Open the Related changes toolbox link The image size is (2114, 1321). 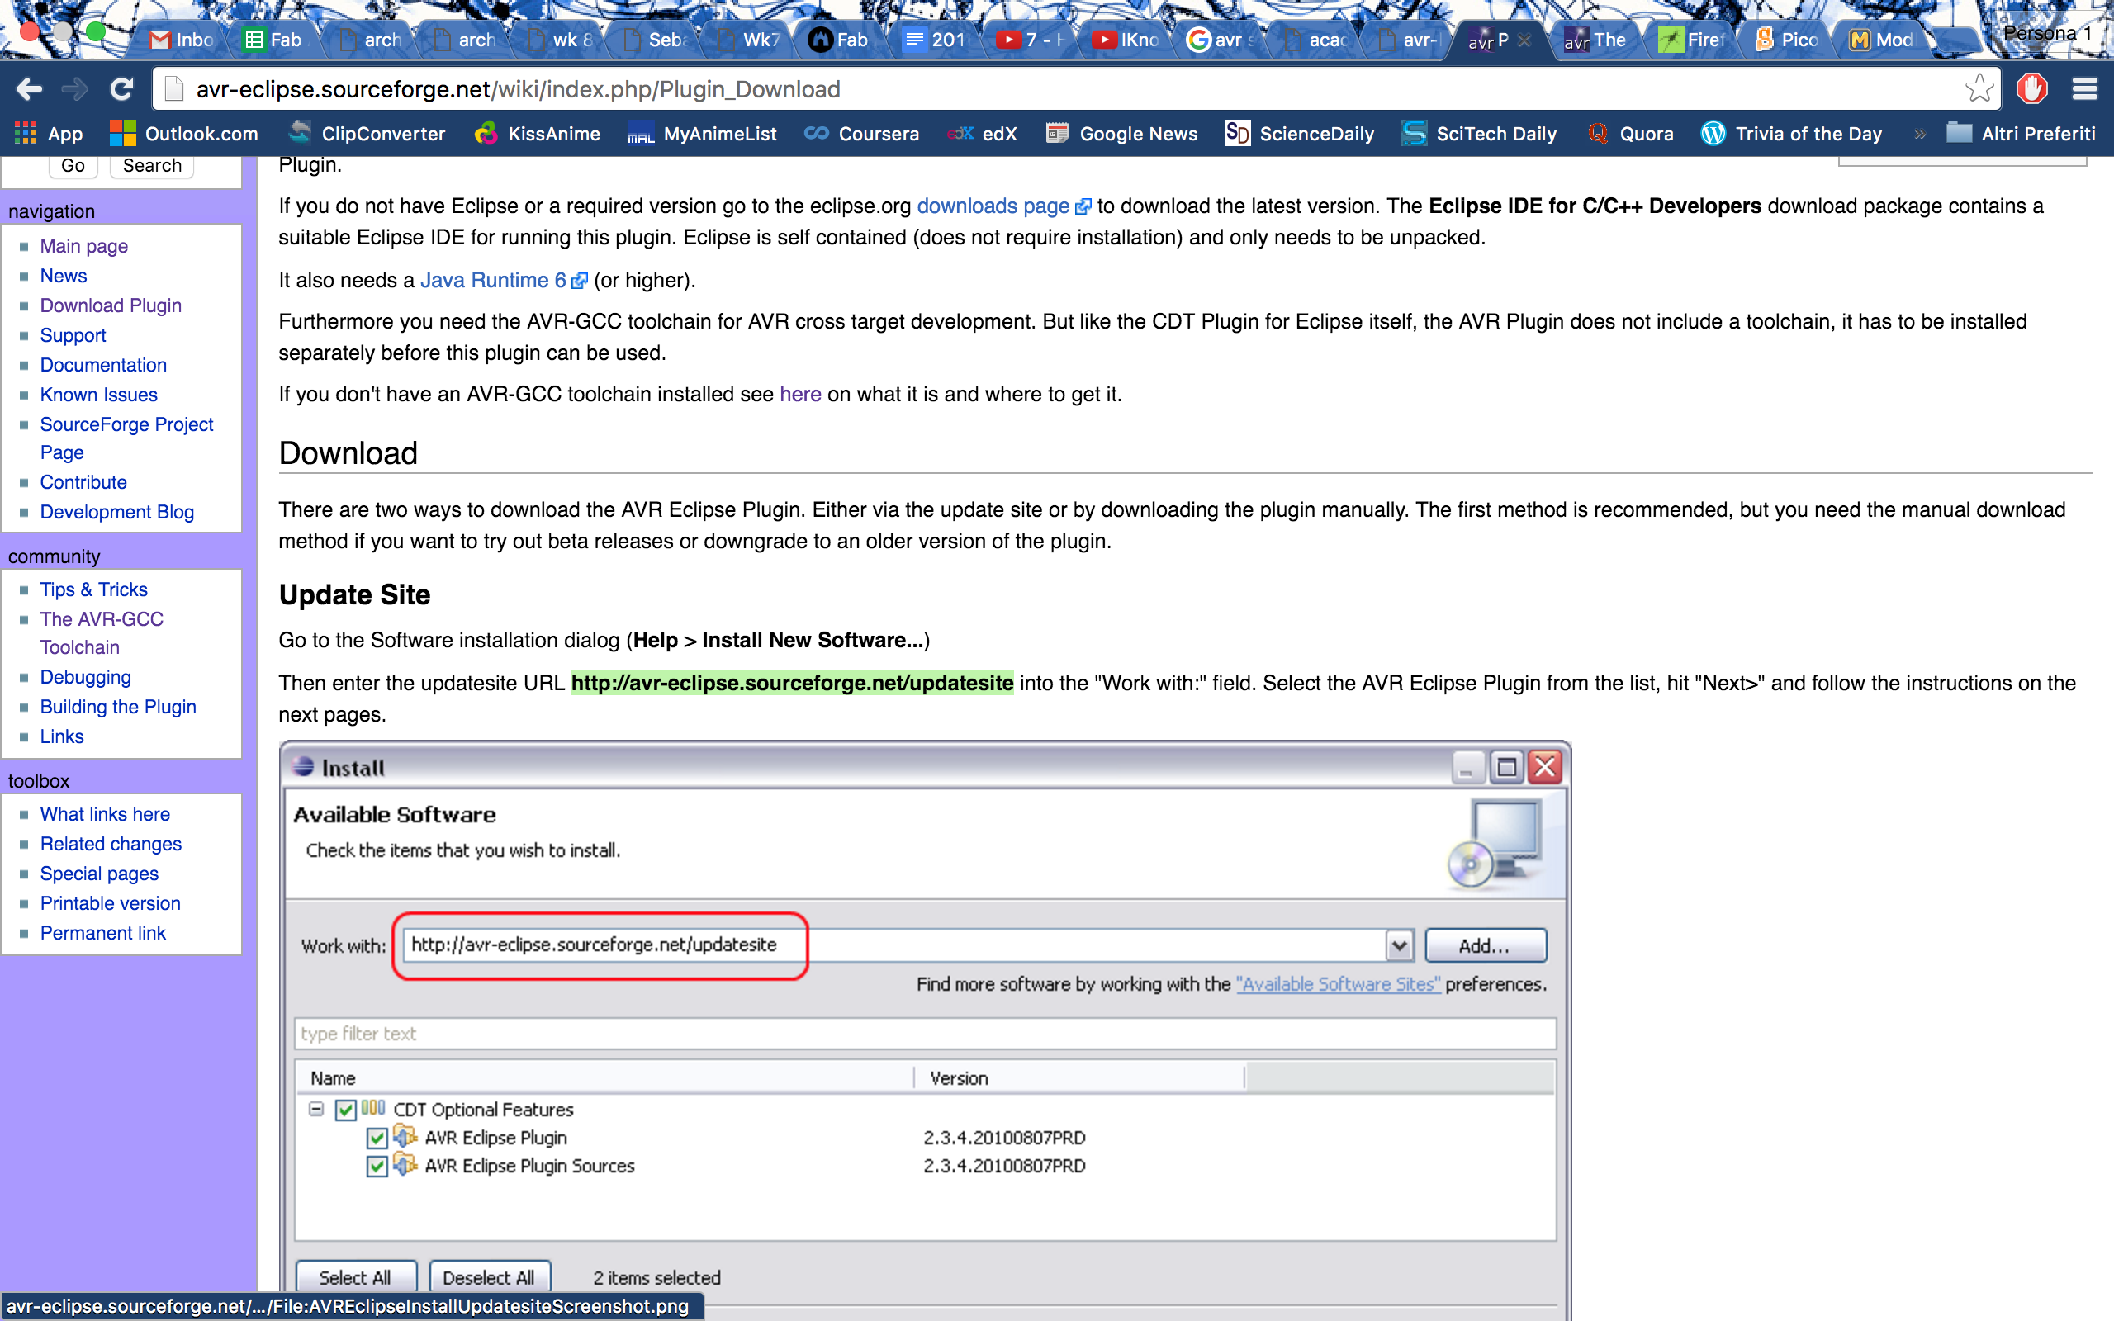[x=111, y=844]
